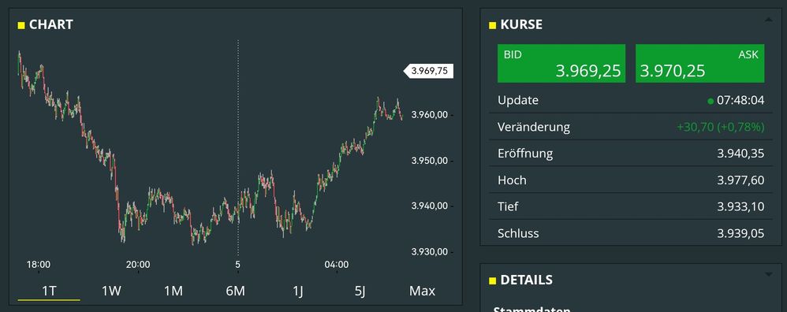Viewport: 787px width, 312px height.
Task: Click the Hoch row label
Action: [512, 180]
